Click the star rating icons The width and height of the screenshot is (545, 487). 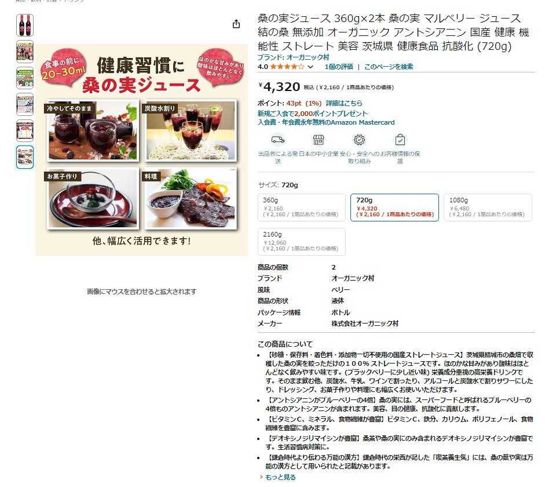[x=287, y=67]
